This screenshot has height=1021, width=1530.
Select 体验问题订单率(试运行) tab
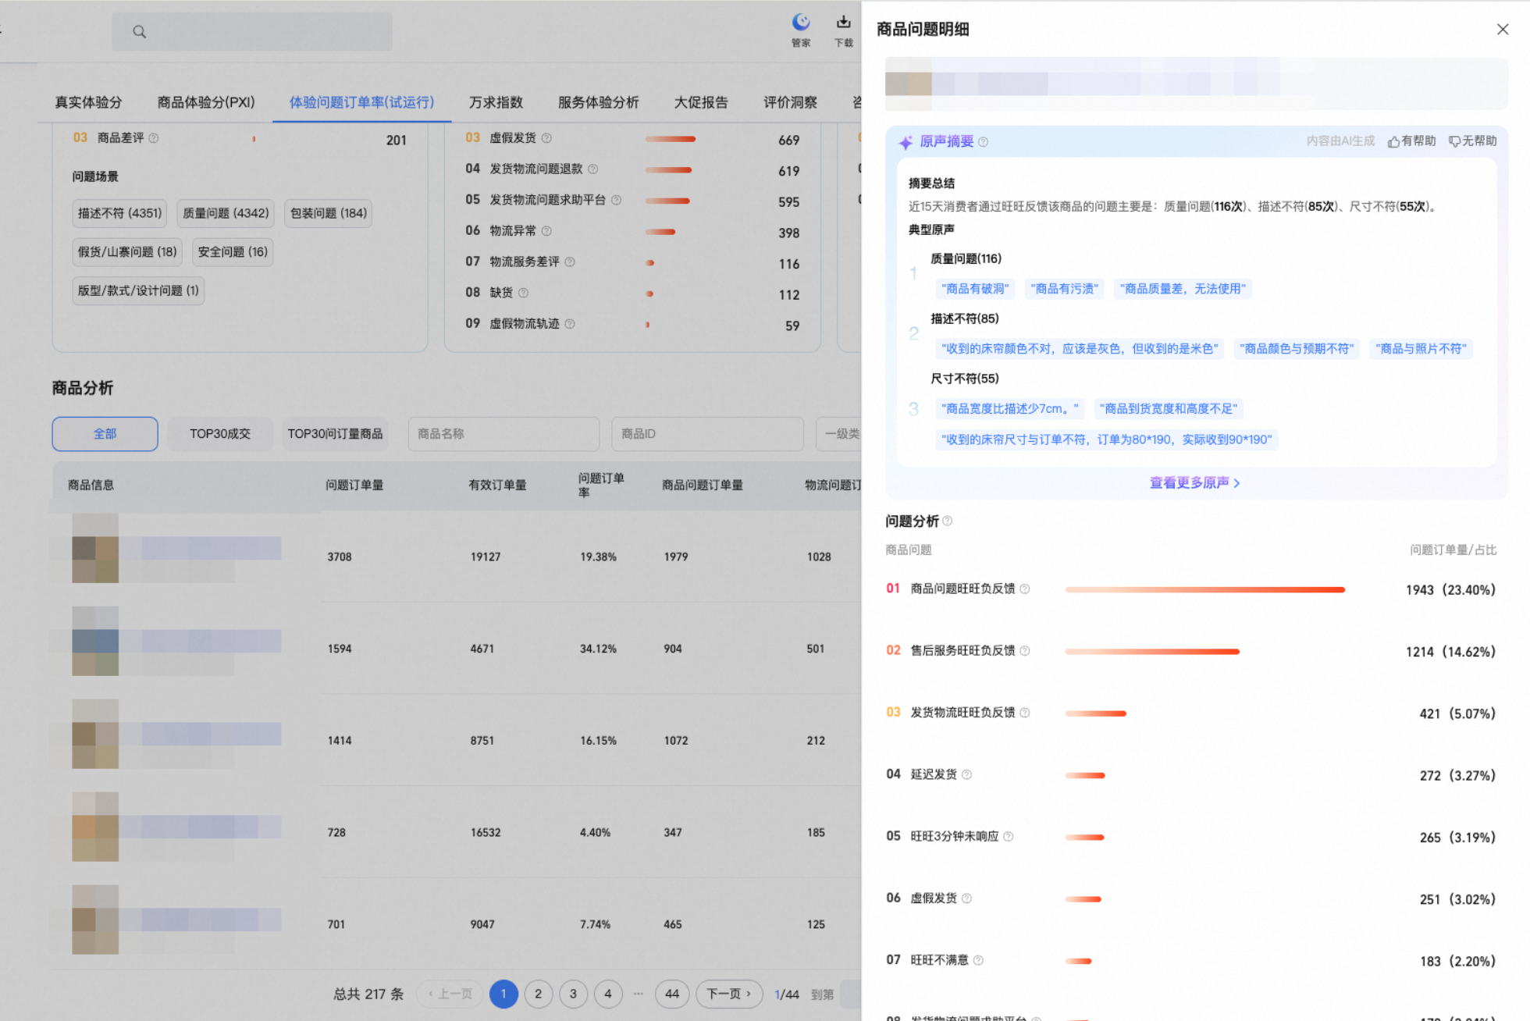[361, 102]
